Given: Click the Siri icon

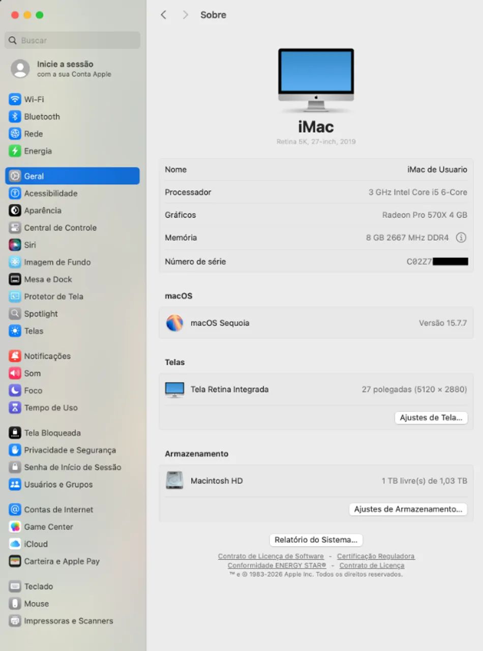Looking at the screenshot, I should click(x=15, y=245).
